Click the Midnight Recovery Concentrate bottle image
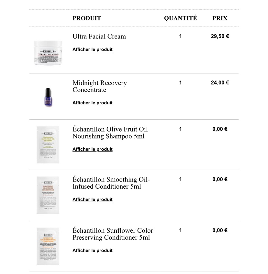The width and height of the screenshot is (268, 274). 48,97
